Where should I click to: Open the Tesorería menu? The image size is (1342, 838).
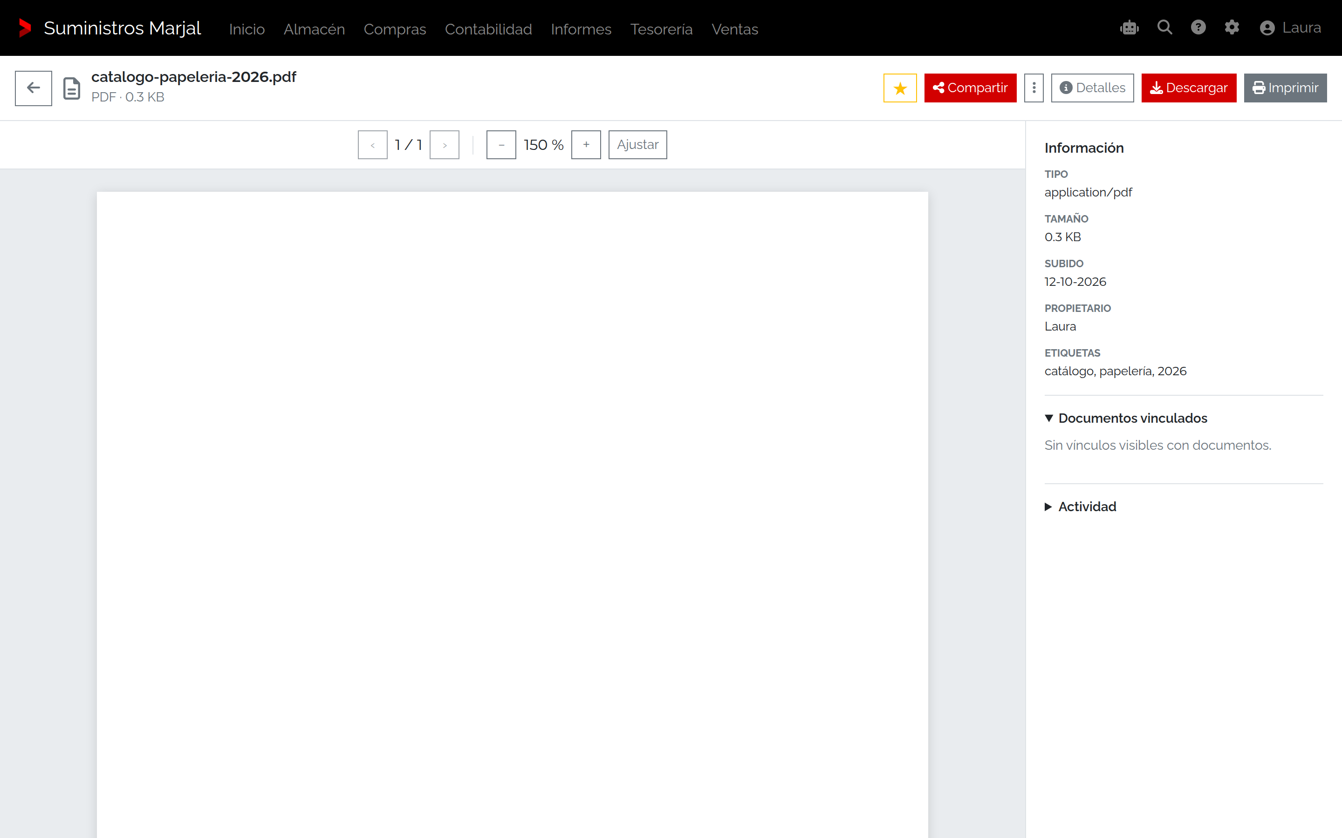[x=662, y=29]
